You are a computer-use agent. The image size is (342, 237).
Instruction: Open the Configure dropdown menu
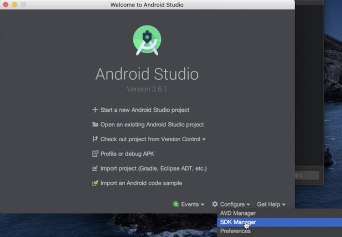pos(235,204)
